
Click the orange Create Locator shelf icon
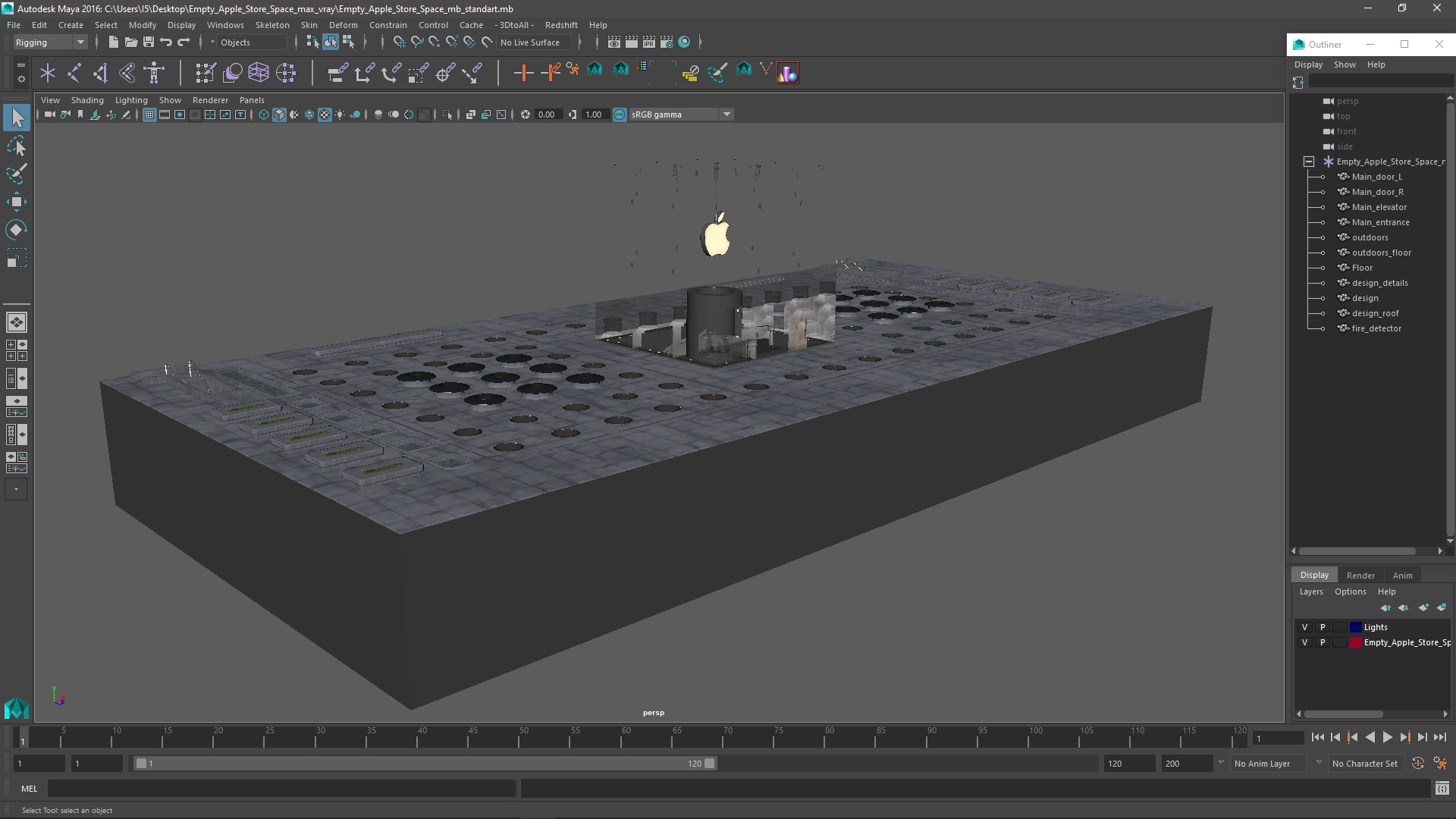point(523,73)
